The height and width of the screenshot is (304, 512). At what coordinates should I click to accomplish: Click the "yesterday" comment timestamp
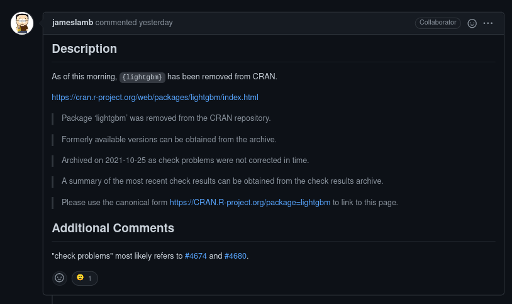click(x=155, y=23)
